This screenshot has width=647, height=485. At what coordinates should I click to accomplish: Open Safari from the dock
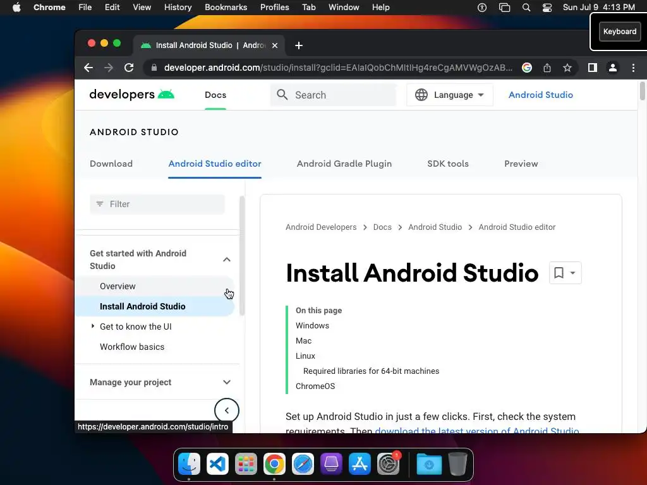point(303,464)
